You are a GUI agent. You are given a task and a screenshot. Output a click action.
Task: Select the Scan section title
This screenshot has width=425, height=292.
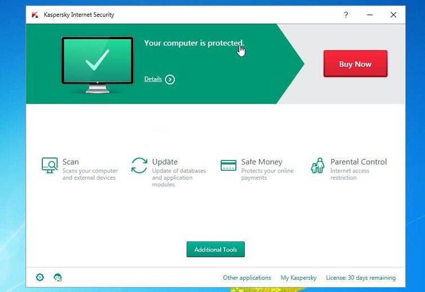tap(70, 162)
